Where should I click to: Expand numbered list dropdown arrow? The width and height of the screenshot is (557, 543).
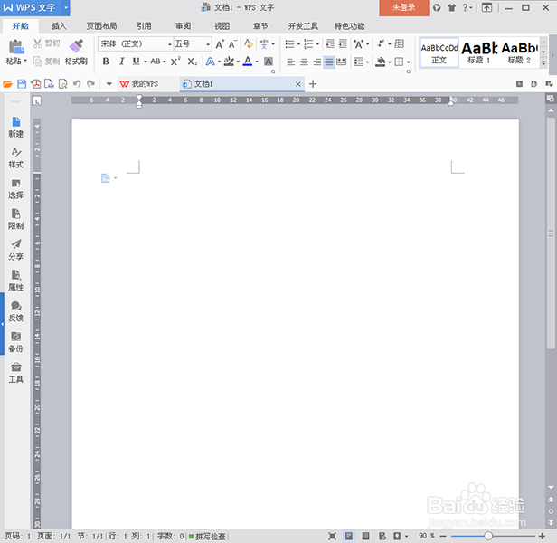click(x=317, y=44)
